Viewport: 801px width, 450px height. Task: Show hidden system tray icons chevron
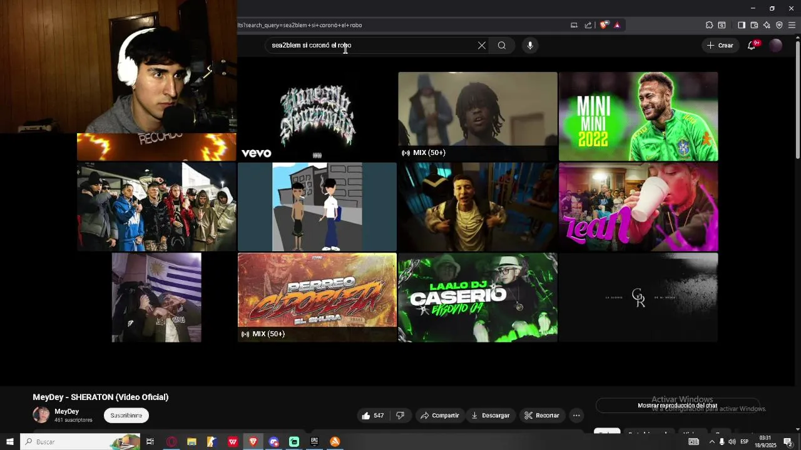[x=712, y=442]
